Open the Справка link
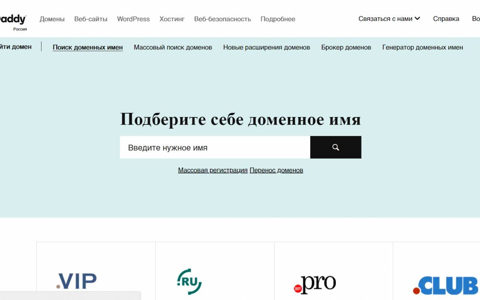Image resolution: width=480 pixels, height=300 pixels. pos(446,19)
